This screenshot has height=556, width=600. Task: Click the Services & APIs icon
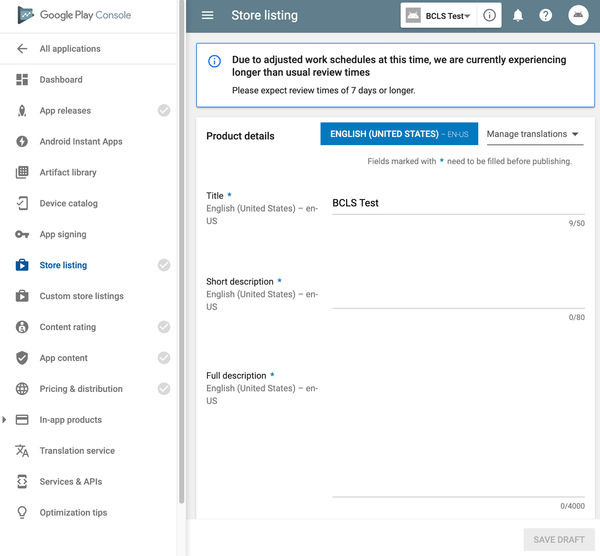[x=22, y=482]
